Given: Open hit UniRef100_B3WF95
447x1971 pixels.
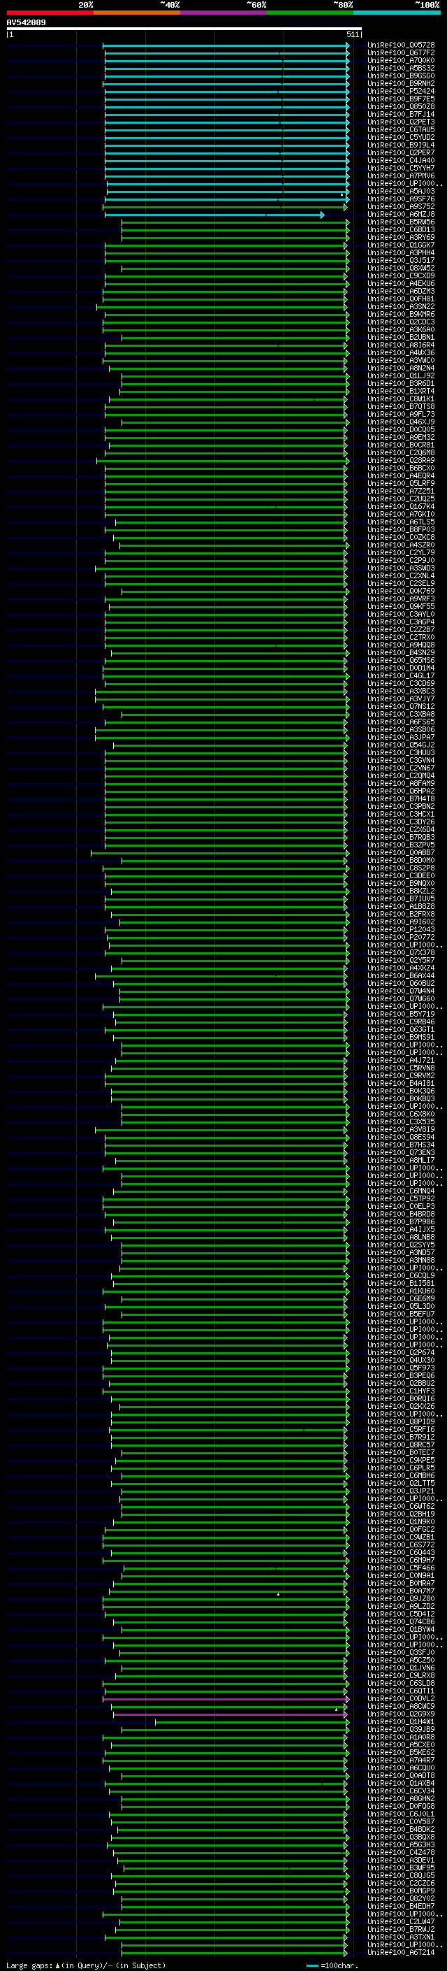Looking at the screenshot, I should (x=401, y=1868).
